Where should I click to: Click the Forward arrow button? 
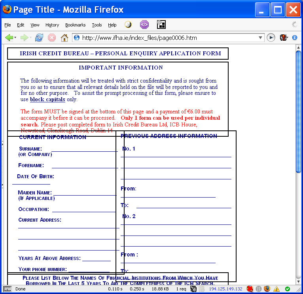pos(24,38)
